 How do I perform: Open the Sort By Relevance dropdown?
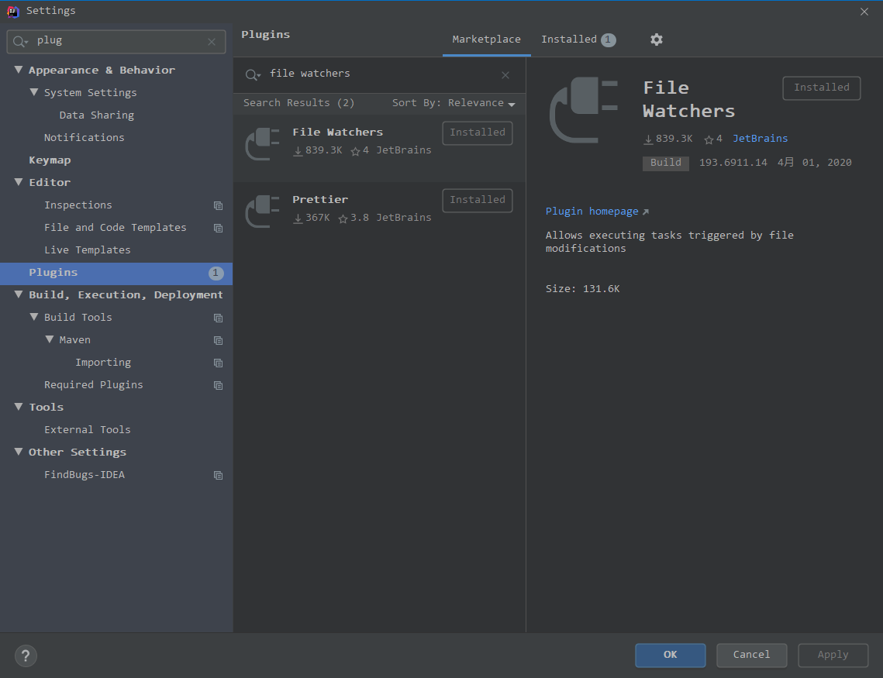[x=454, y=103]
